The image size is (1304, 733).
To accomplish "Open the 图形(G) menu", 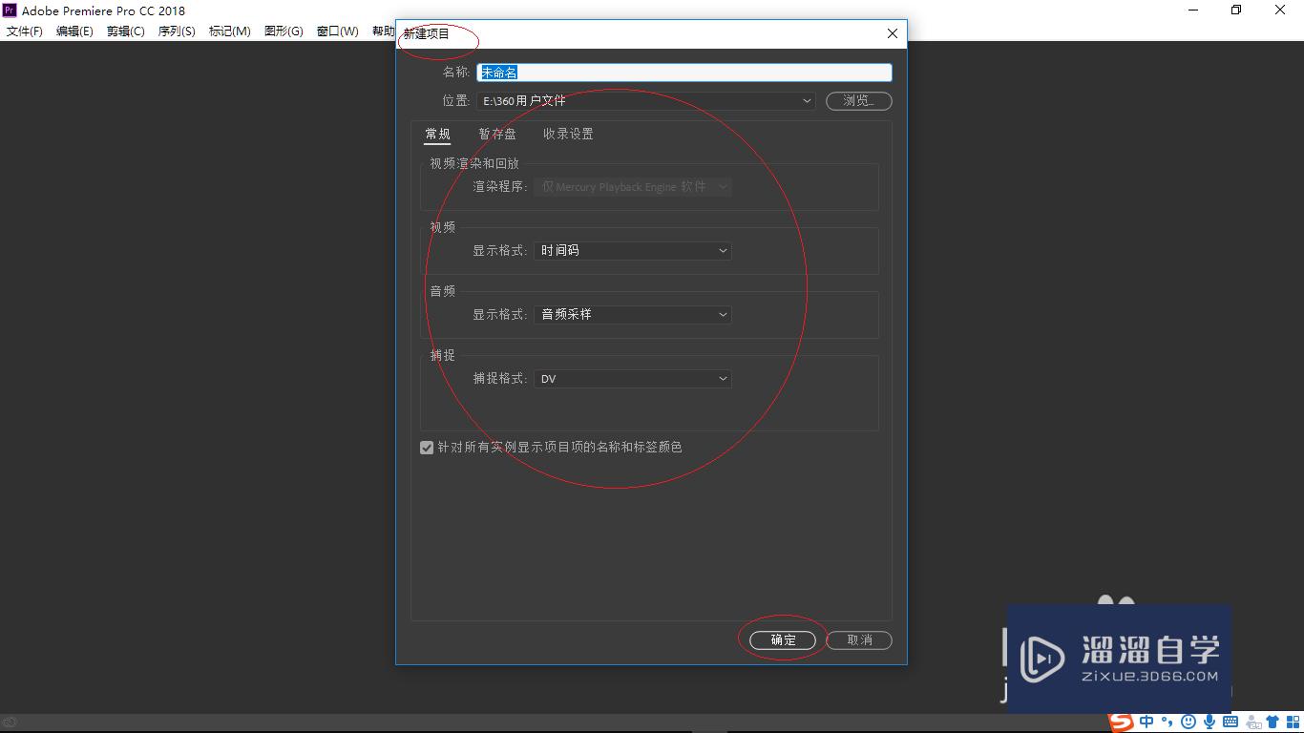I will click(284, 31).
